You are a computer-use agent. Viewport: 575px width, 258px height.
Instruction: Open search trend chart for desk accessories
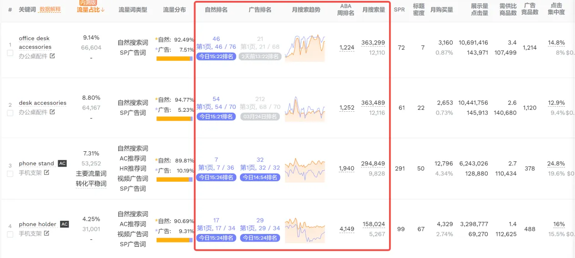pyautogui.click(x=305, y=108)
